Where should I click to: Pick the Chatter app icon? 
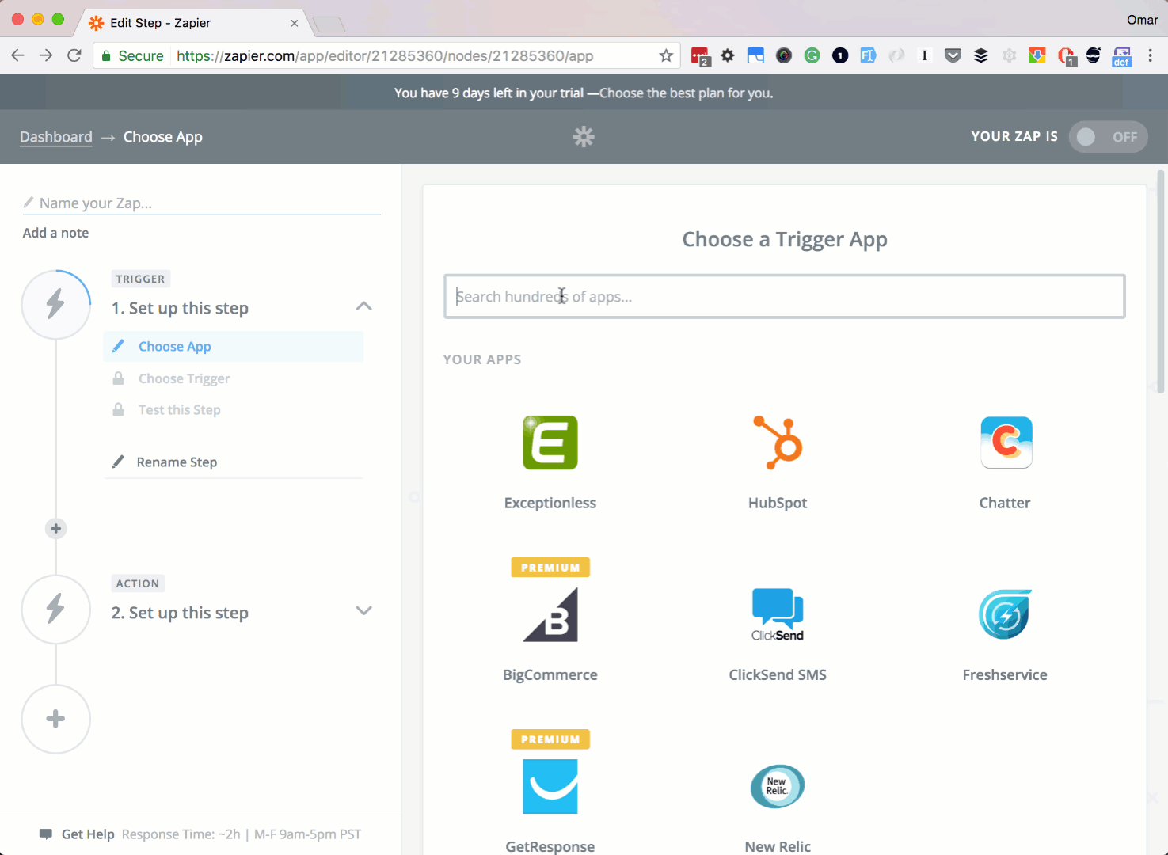coord(1006,443)
